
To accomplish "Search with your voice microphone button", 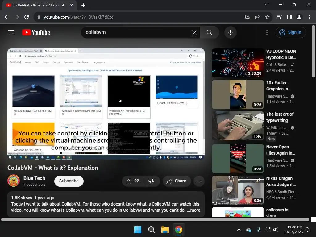I will [230, 32].
